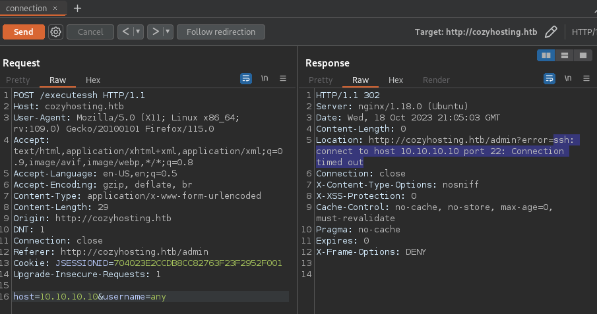This screenshot has height=314, width=597.
Task: Toggle non-printable characters in Request panel
Action: [x=265, y=78]
